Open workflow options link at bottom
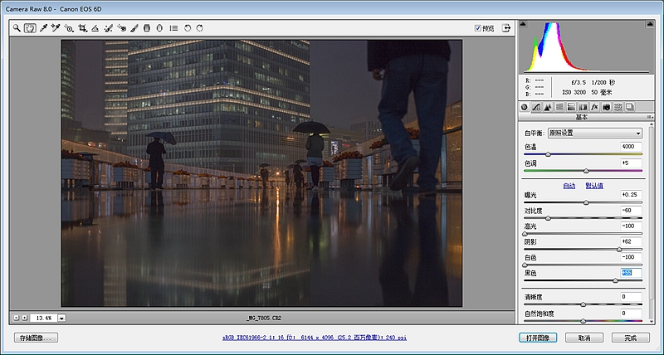Image resolution: width=664 pixels, height=355 pixels. click(315, 338)
